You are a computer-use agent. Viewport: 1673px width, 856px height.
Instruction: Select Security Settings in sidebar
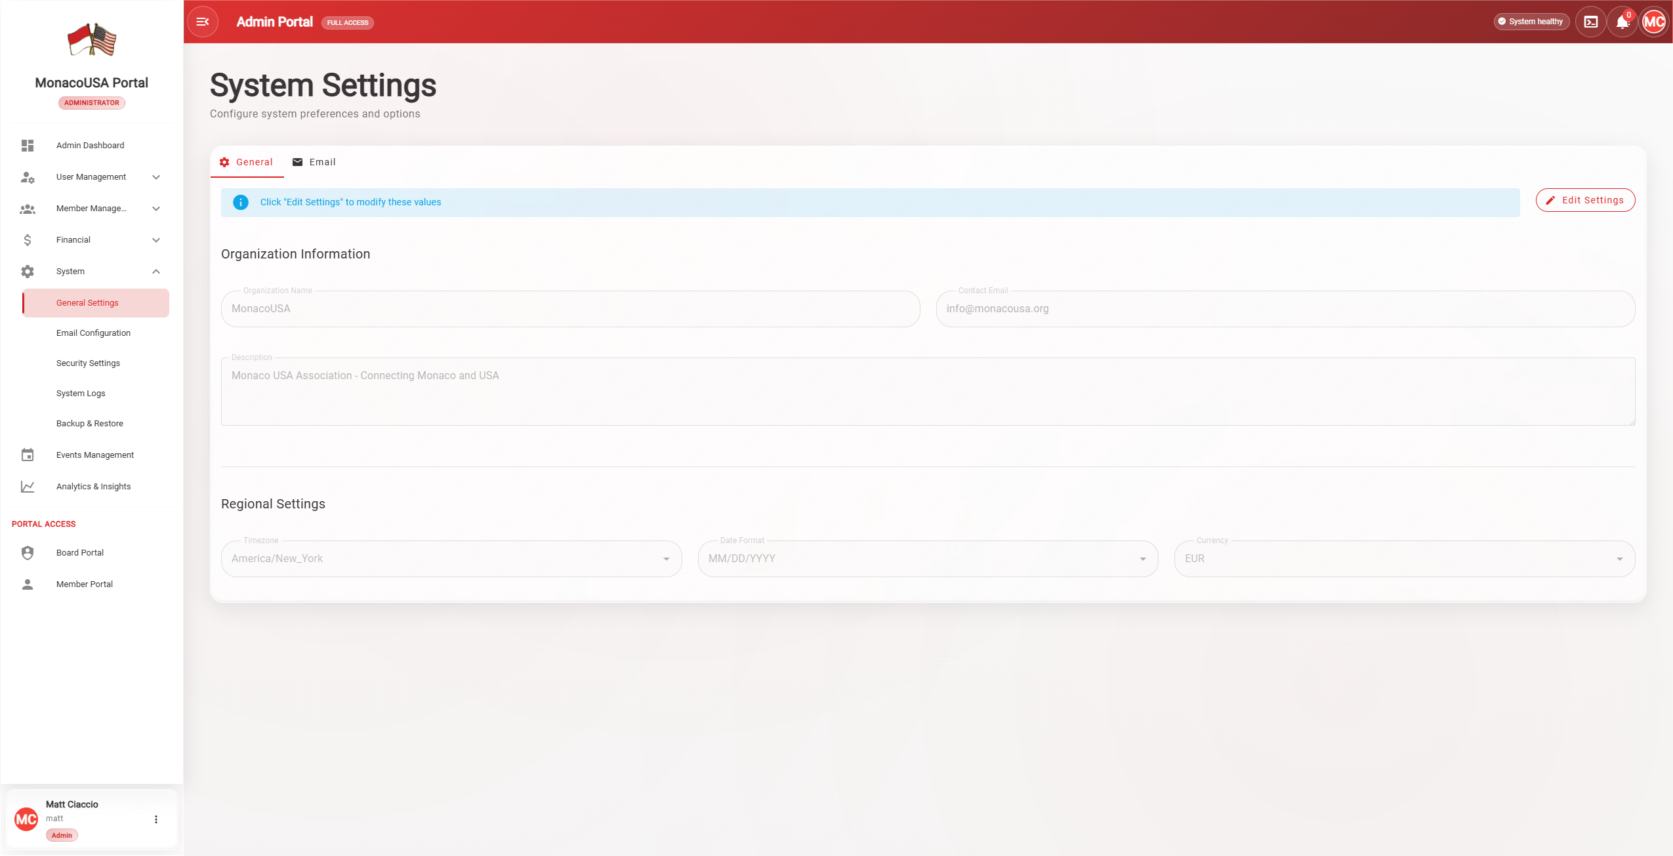click(88, 363)
